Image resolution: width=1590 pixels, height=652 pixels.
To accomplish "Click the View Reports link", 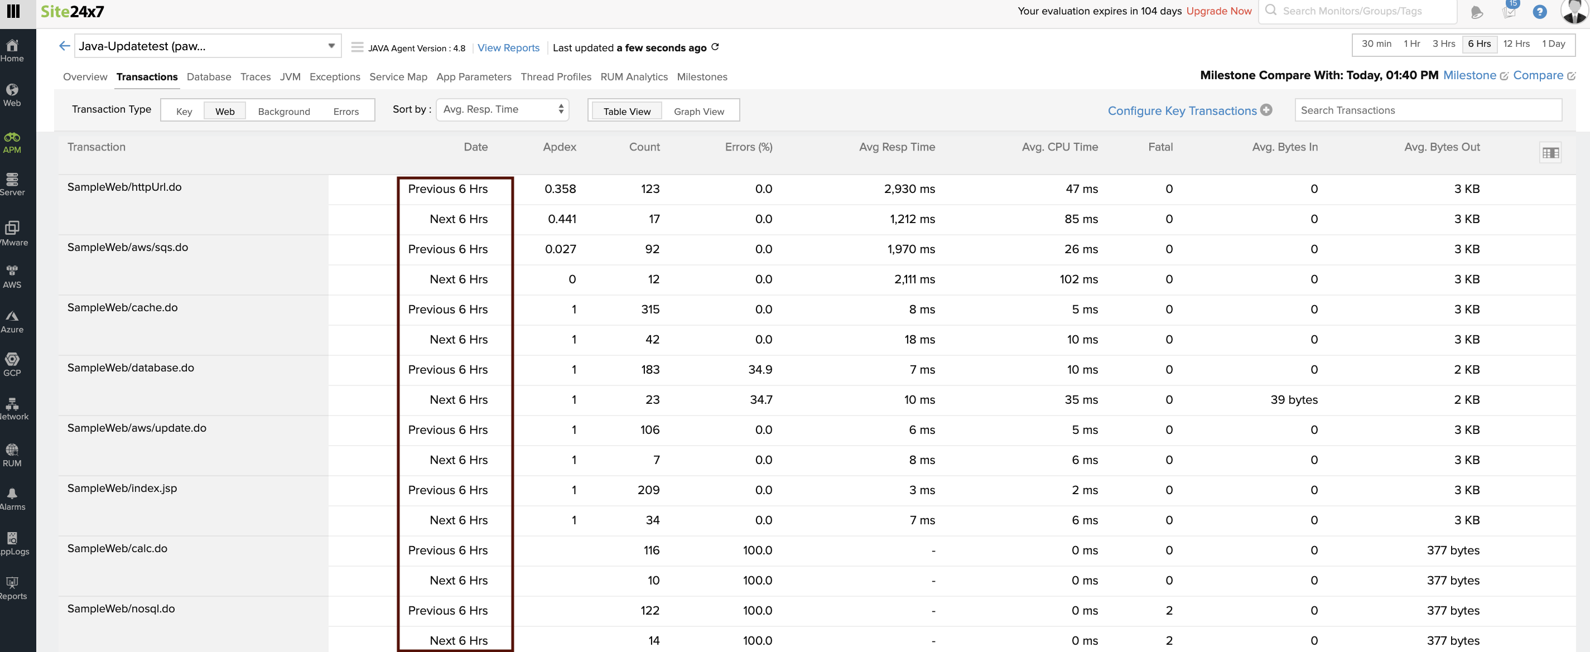I will (x=508, y=48).
